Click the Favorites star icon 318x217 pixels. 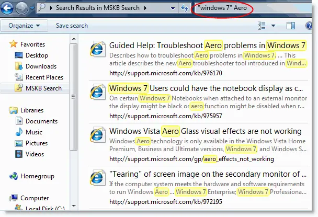tap(14, 44)
